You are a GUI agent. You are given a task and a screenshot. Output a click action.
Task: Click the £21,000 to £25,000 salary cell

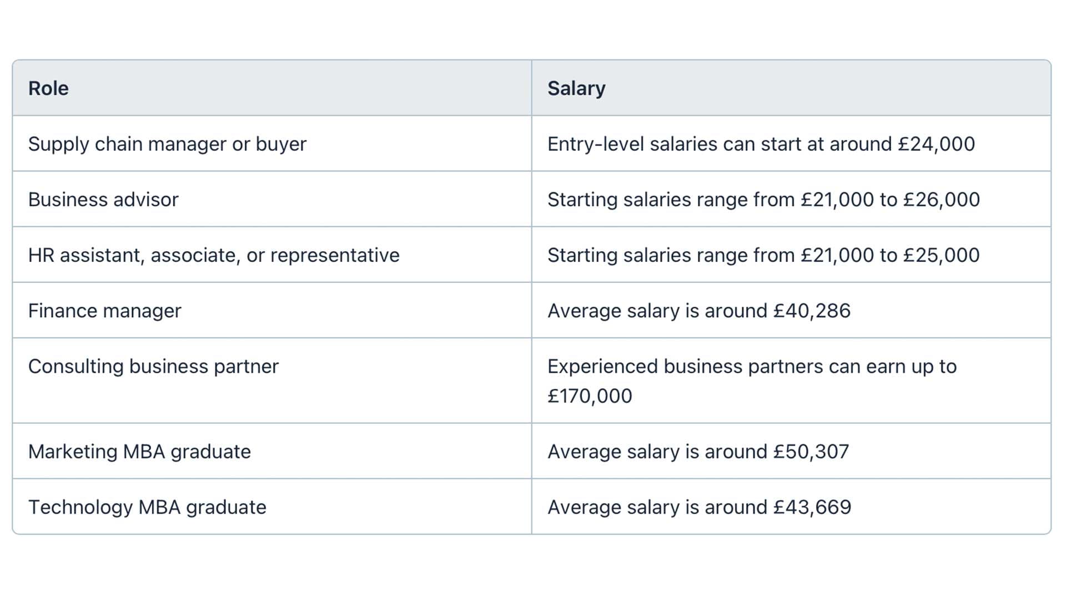point(763,255)
